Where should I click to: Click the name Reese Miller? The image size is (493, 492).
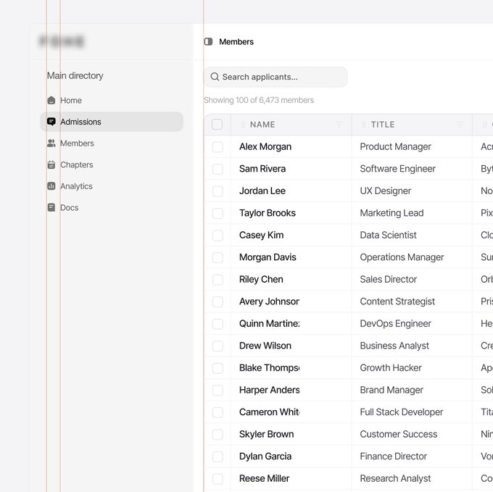264,478
